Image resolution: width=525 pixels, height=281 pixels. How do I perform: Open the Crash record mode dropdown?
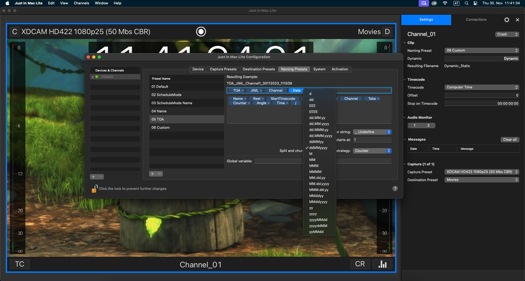click(507, 34)
